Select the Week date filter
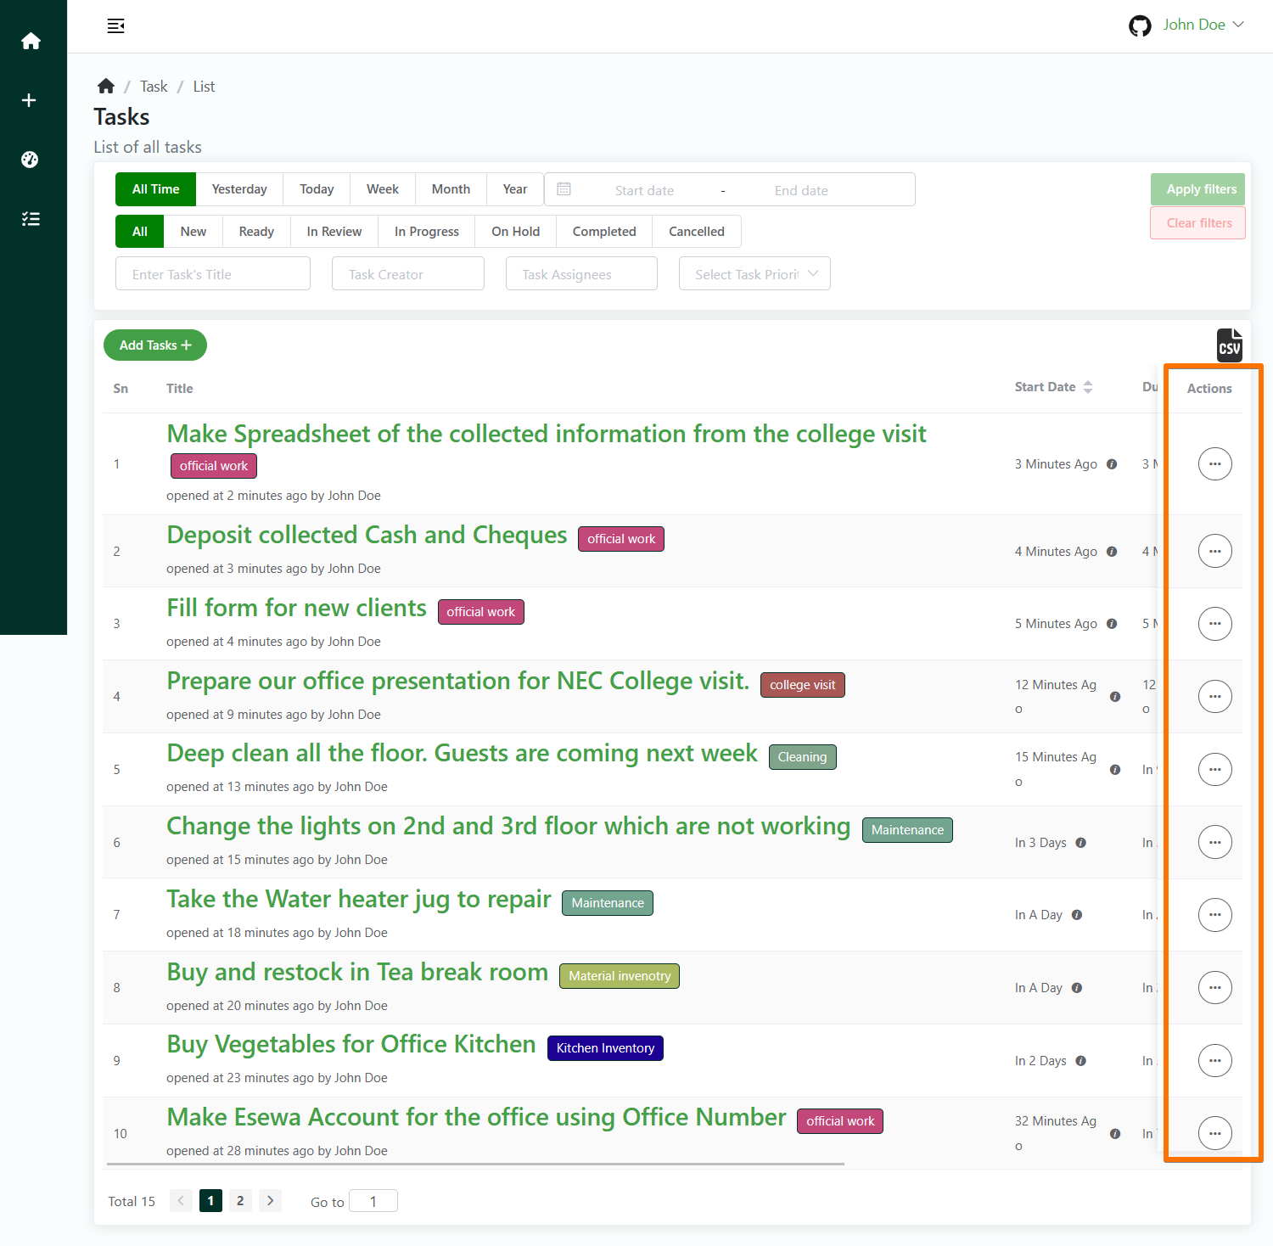The image size is (1273, 1246). pos(383,189)
